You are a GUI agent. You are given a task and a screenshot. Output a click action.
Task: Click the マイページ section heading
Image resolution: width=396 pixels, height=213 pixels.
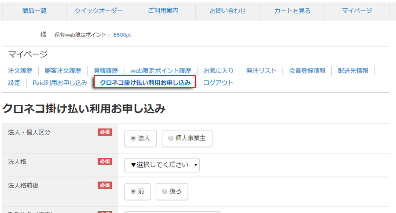coord(28,54)
